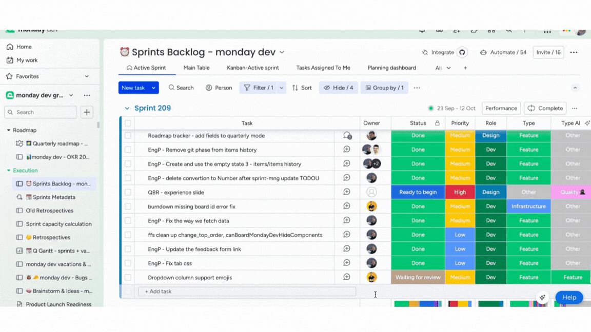The image size is (591, 332).
Task: Open the floating AI assistant sparkle button
Action: [x=542, y=297]
